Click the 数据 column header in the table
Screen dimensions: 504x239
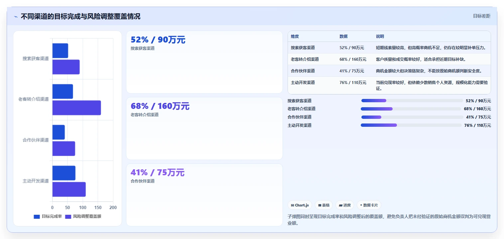click(x=343, y=37)
